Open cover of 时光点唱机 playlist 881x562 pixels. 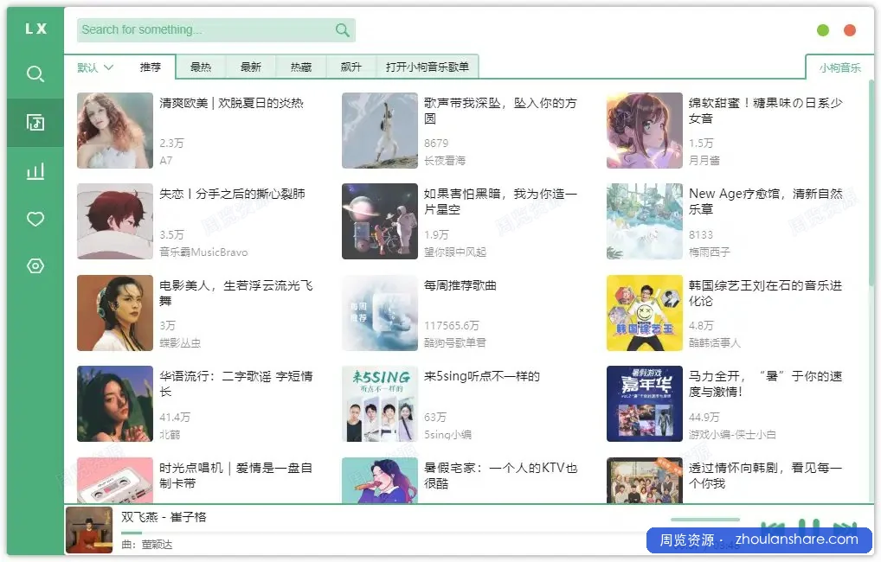[x=114, y=480]
